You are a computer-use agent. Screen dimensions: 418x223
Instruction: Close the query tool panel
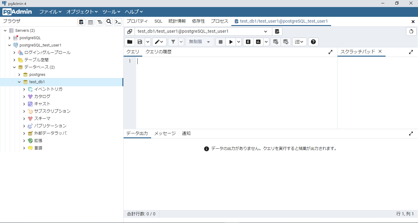pos(413,22)
